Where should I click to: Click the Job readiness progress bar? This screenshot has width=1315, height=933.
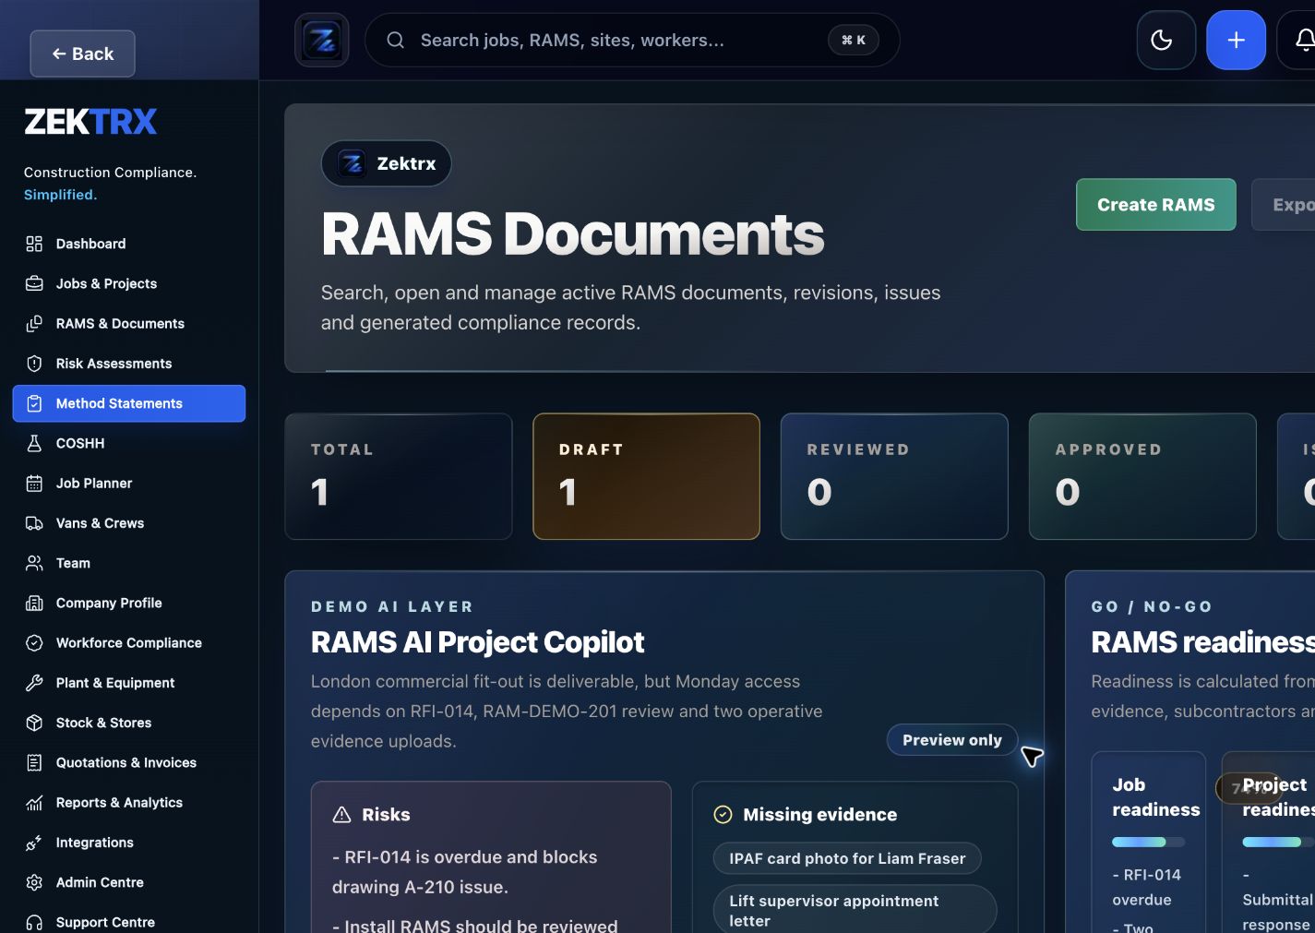tap(1148, 842)
